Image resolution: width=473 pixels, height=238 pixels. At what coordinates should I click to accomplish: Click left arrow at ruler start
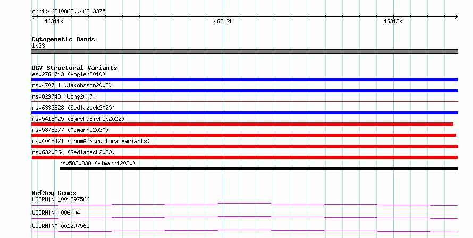pyautogui.click(x=33, y=17)
